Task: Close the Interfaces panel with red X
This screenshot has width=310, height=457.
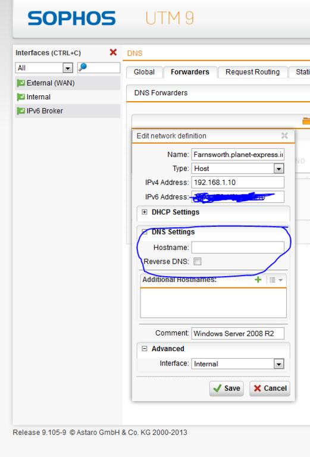Action: point(113,52)
